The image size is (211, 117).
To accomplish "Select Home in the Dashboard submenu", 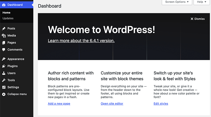I will point(6,13).
